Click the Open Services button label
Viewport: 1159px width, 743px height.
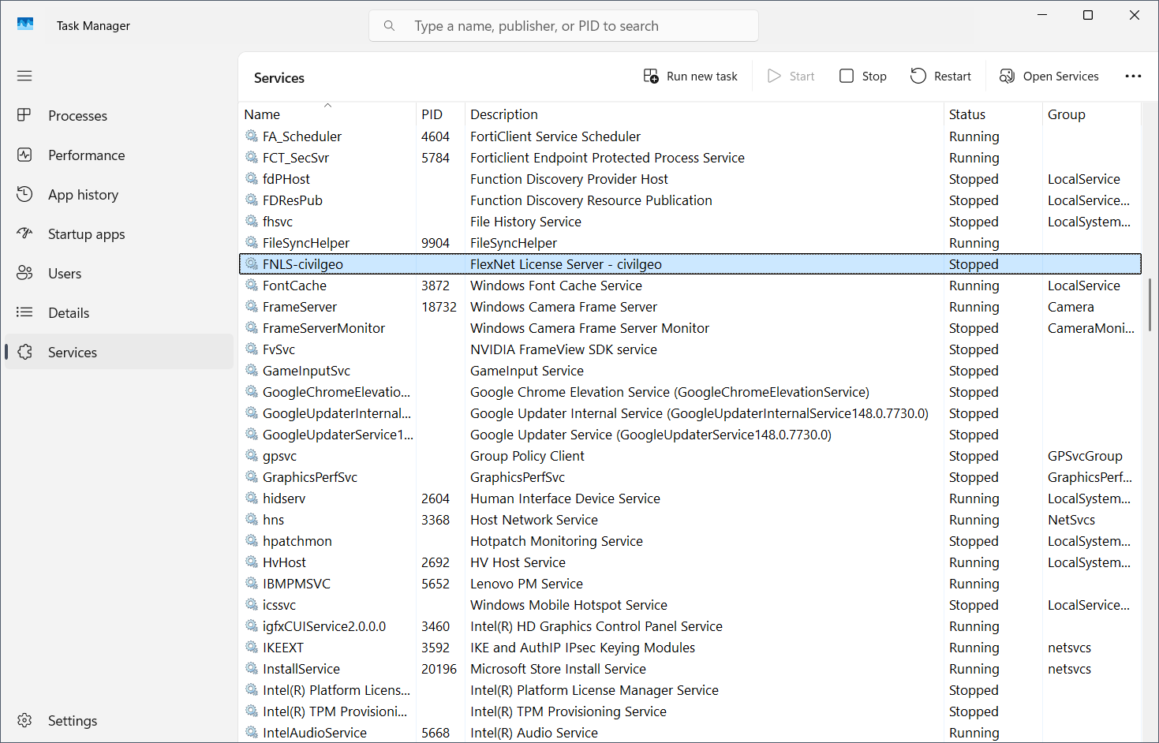[x=1060, y=77]
